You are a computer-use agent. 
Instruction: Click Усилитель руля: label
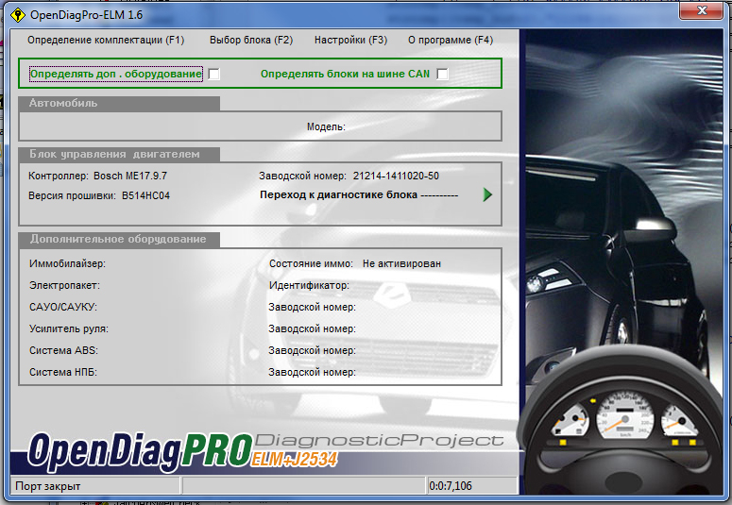tap(69, 329)
